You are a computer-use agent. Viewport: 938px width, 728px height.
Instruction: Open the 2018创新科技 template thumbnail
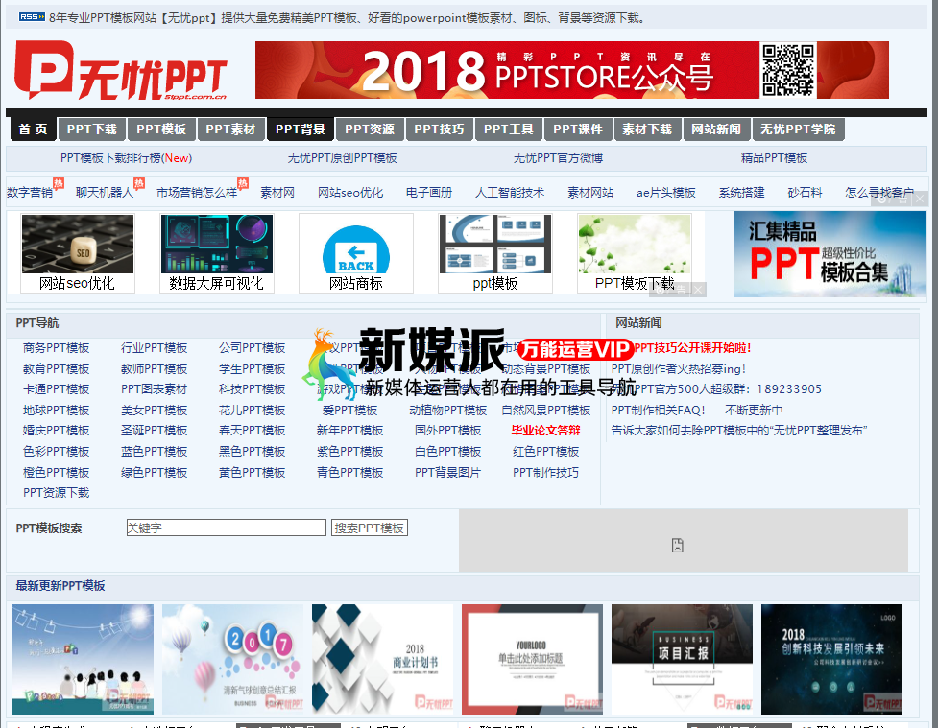[832, 659]
